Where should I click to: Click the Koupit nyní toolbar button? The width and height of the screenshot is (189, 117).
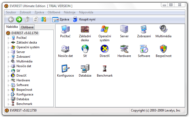[84, 19]
